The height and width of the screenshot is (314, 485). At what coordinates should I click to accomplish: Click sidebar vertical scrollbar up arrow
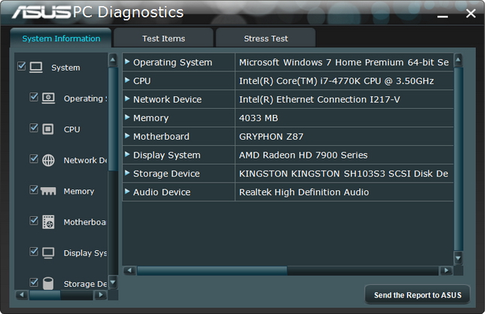113,59
